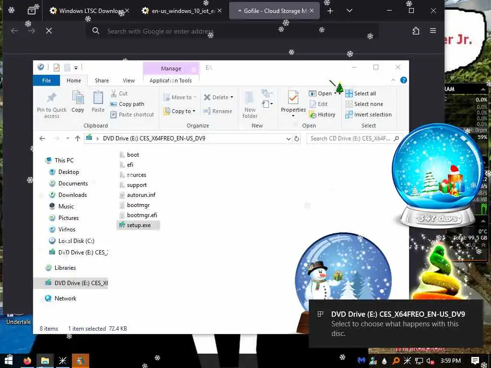Show file History
Screen dimensions: 491x368
click(x=322, y=115)
